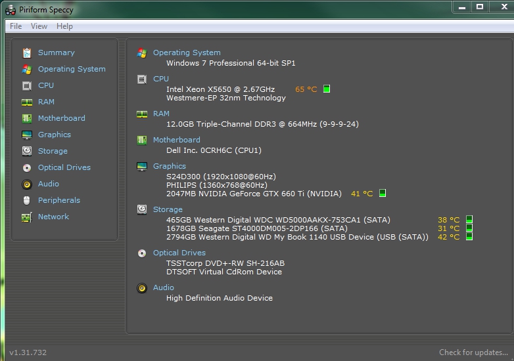514x361 pixels.
Task: Click the GPU temperature 41 °C indicator
Action: pos(362,194)
